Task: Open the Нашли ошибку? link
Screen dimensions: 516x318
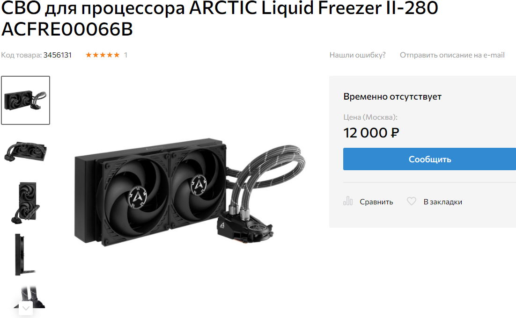Action: (357, 55)
